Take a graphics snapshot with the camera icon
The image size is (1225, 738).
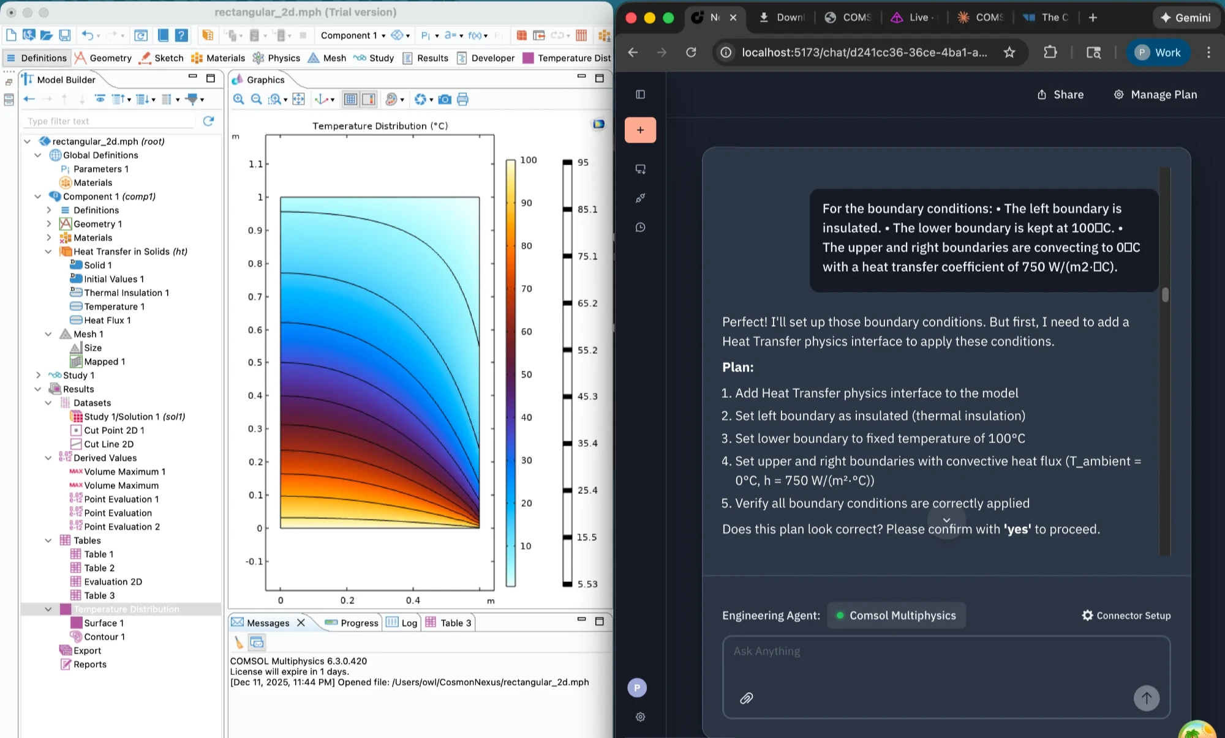[445, 99]
